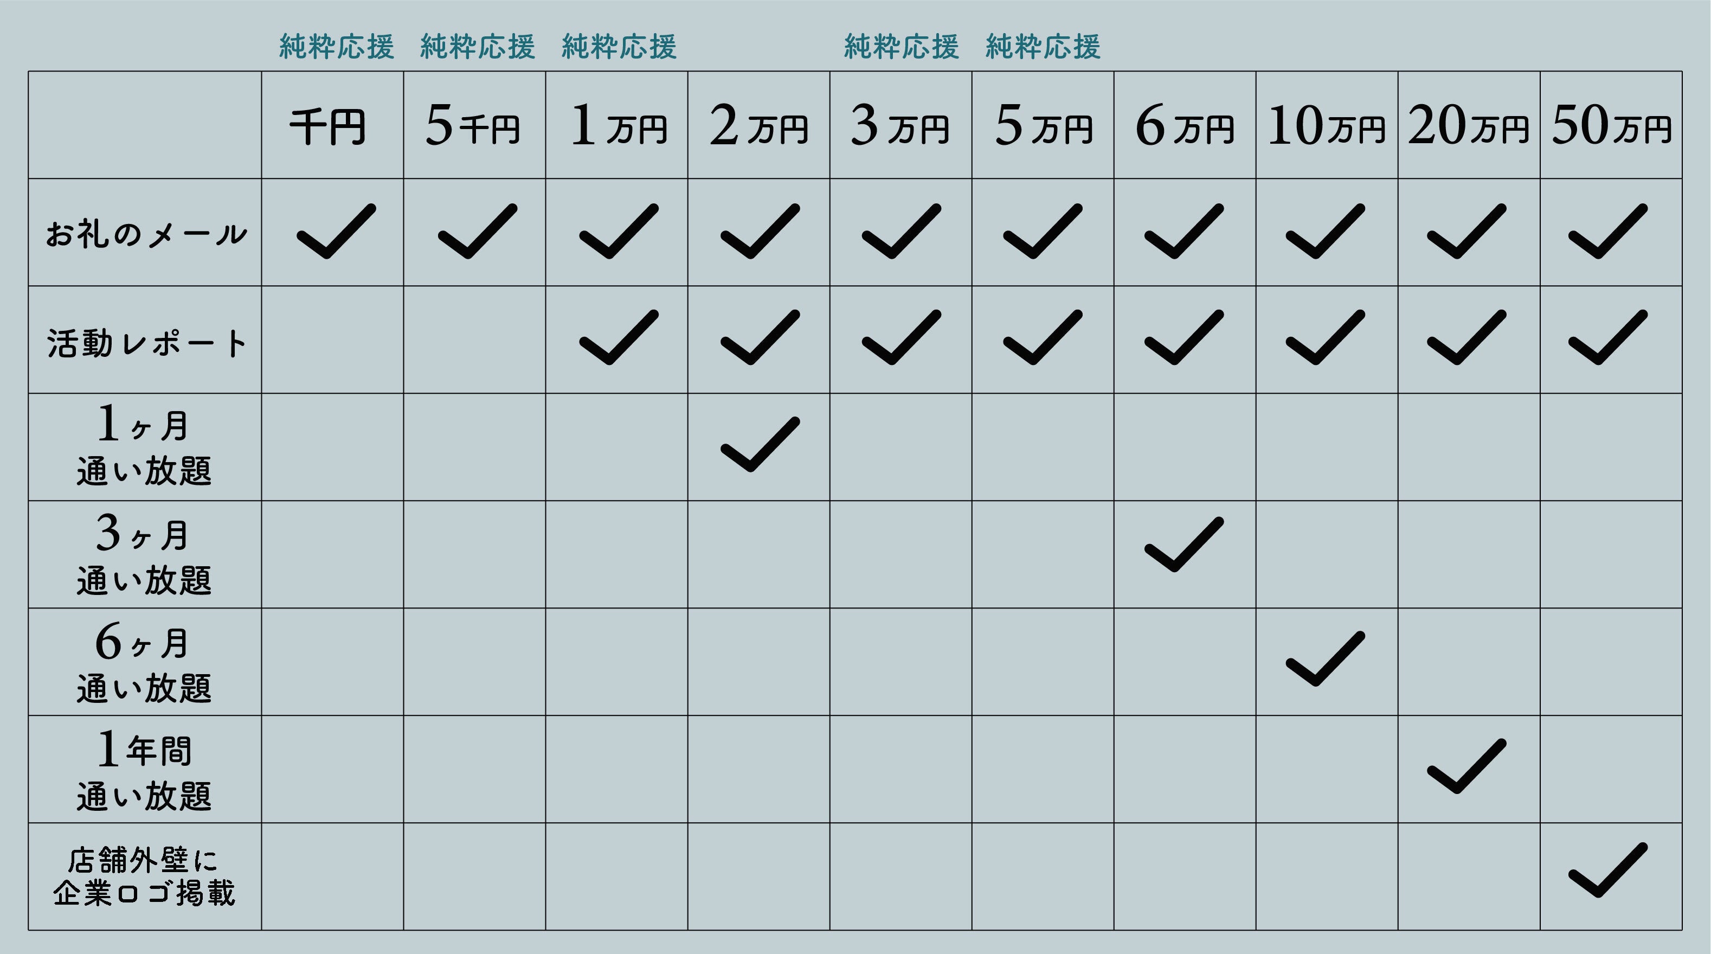Click the checkmark for 6ヶ月通い放題 under 10万円
The width and height of the screenshot is (1711, 954).
(1325, 659)
